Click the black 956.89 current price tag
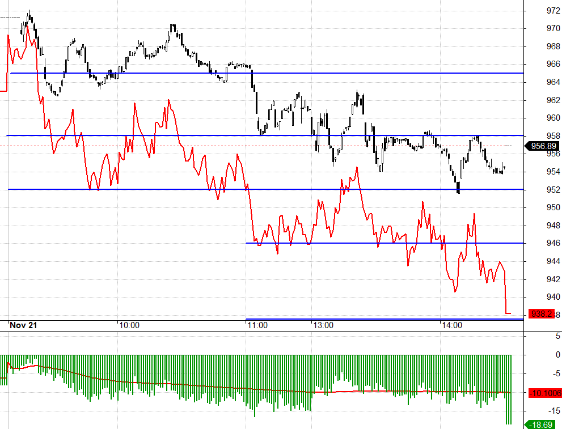 pos(542,146)
